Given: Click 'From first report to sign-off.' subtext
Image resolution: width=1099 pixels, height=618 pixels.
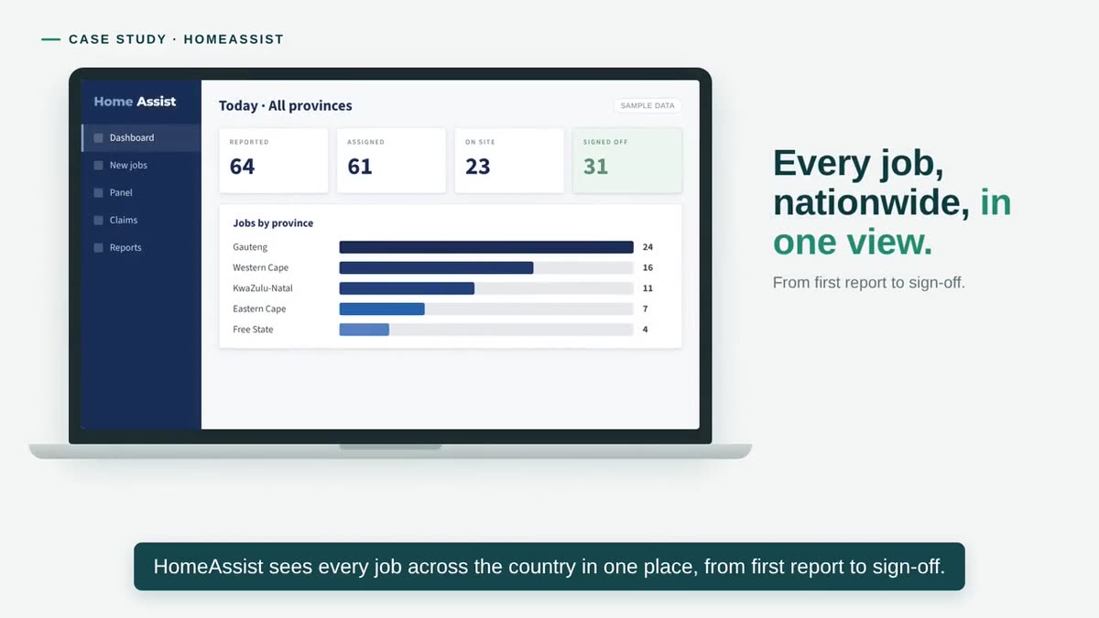Looking at the screenshot, I should click(x=869, y=283).
